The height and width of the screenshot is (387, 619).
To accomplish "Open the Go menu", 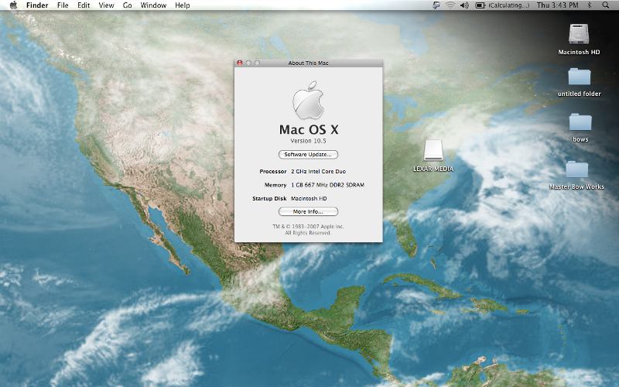I will tap(127, 5).
